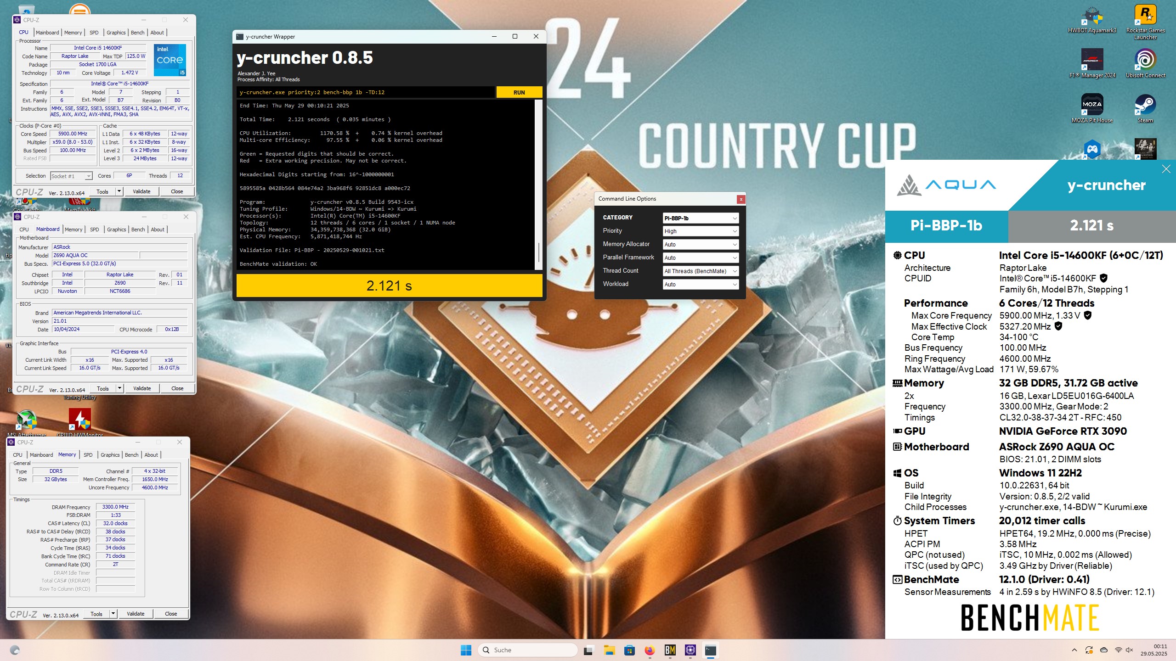Click taskbar clock showing 00:11
The height and width of the screenshot is (661, 1176).
pyautogui.click(x=1154, y=650)
